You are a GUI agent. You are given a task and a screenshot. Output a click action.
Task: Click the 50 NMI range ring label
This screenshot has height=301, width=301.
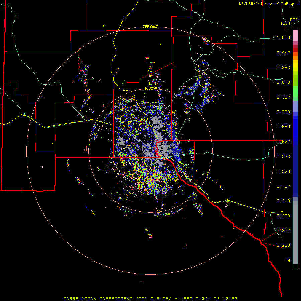151,88
